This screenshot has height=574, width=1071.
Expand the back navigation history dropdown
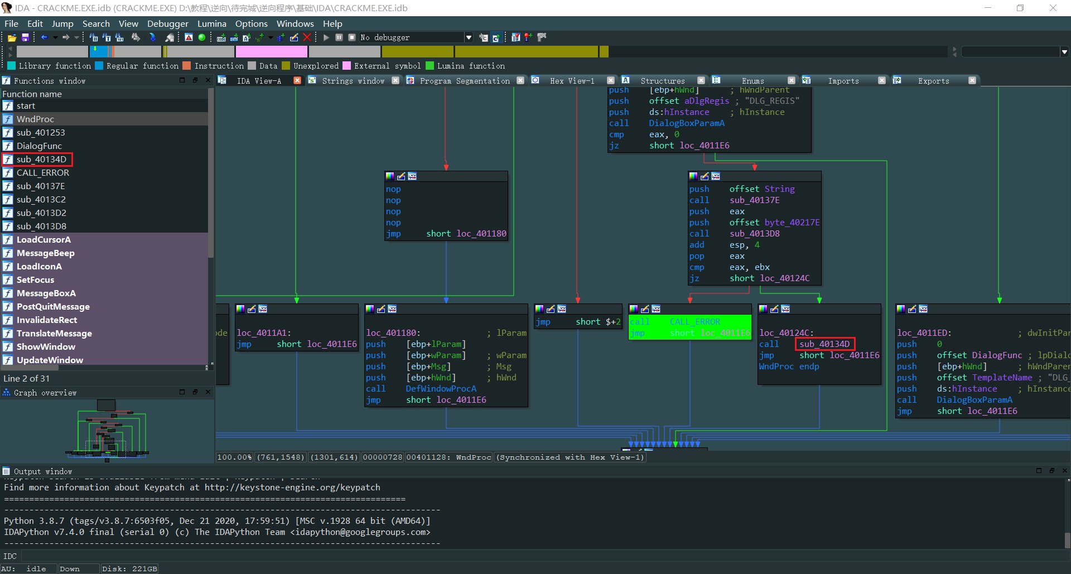point(55,37)
